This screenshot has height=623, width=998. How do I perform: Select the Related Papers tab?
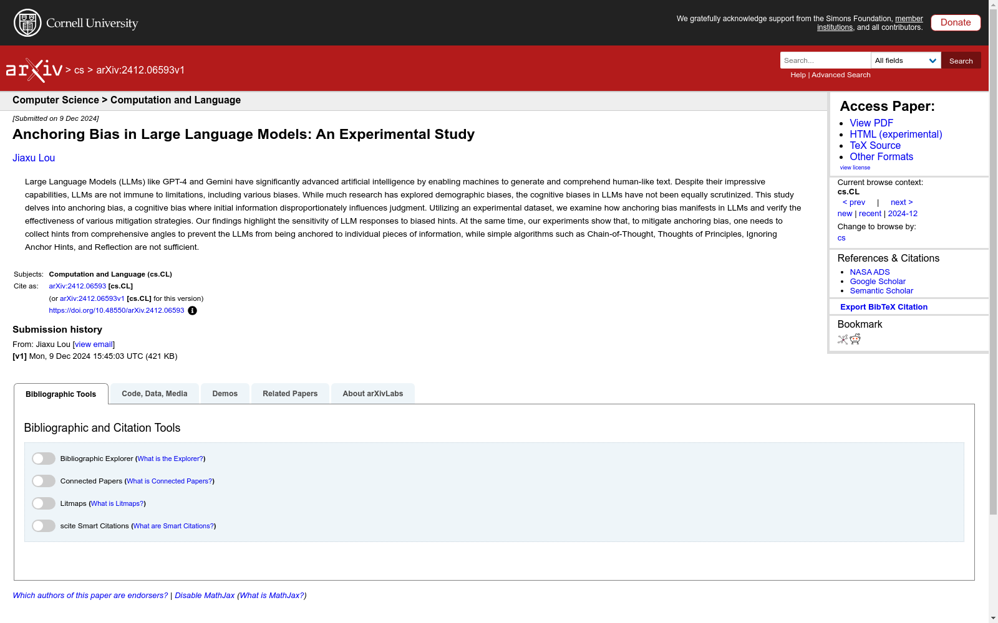[x=289, y=393]
